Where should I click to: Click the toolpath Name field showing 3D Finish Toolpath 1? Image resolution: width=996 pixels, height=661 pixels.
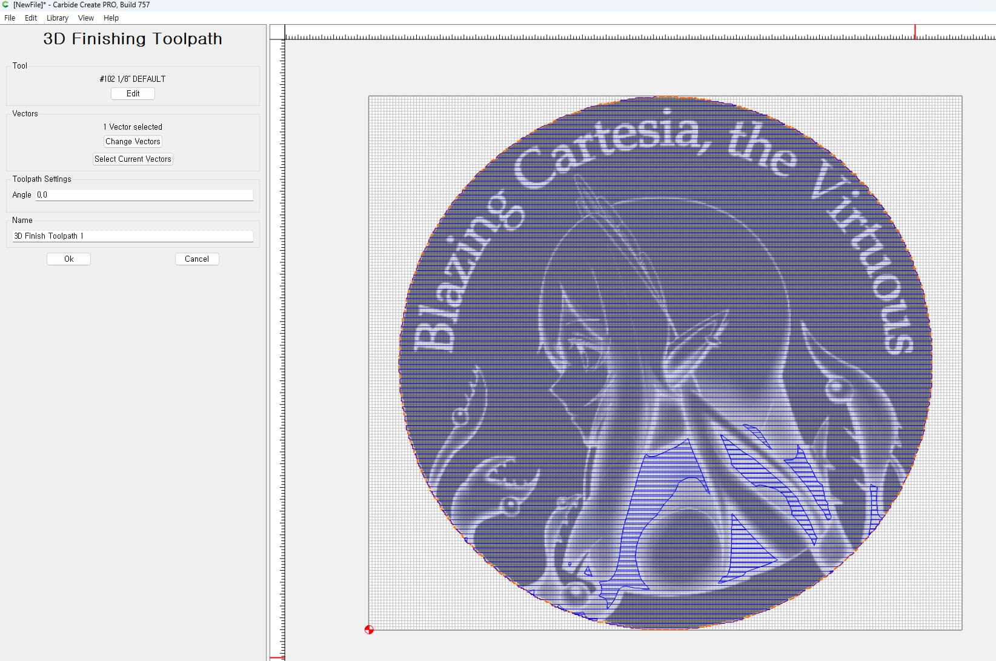[132, 236]
